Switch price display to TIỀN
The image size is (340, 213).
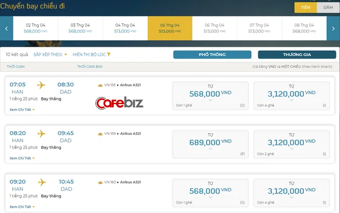[305, 7]
